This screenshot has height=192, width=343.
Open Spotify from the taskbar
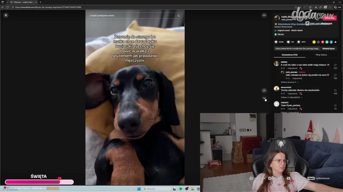(181, 189)
